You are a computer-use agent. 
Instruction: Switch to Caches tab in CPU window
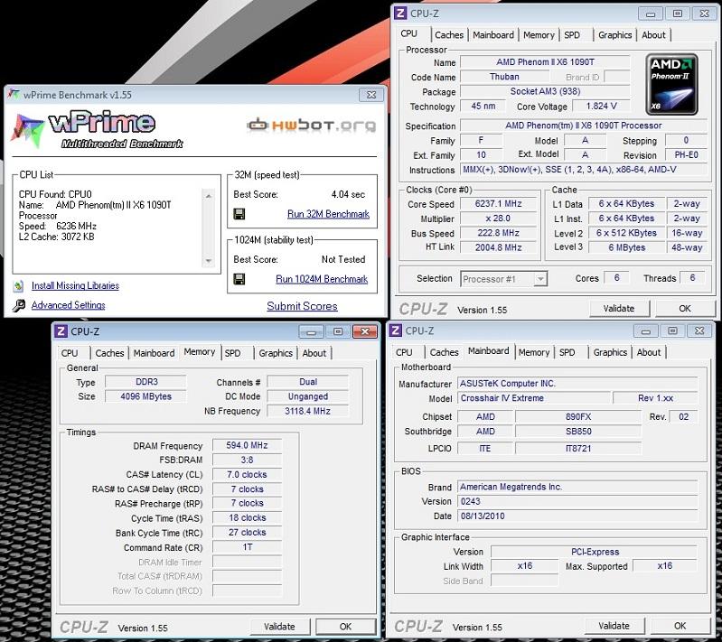pyautogui.click(x=449, y=35)
